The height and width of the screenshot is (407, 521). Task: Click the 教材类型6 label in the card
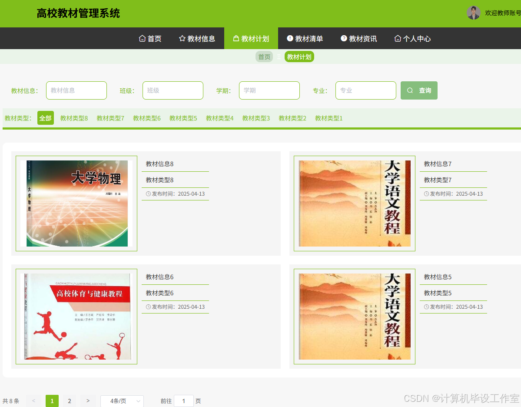coord(159,293)
